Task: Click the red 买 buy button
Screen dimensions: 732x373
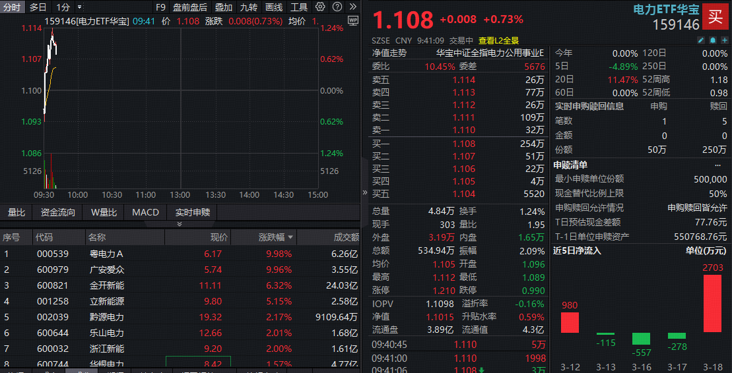Action: [x=715, y=16]
